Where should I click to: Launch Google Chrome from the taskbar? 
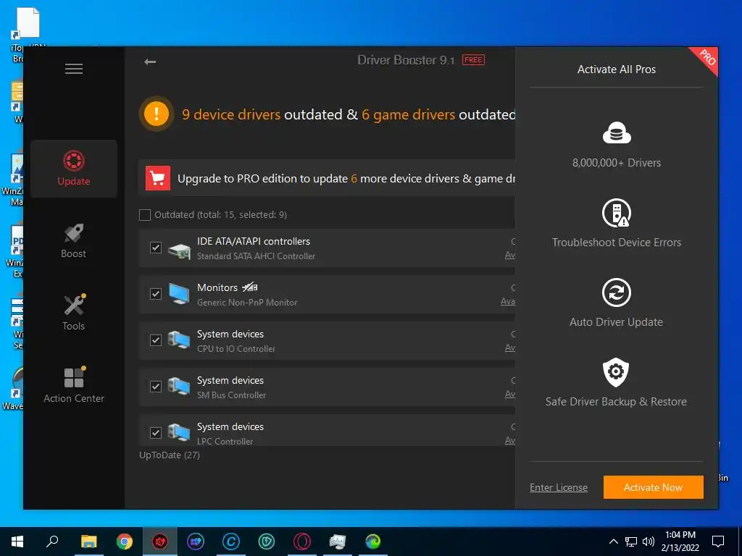click(x=125, y=542)
